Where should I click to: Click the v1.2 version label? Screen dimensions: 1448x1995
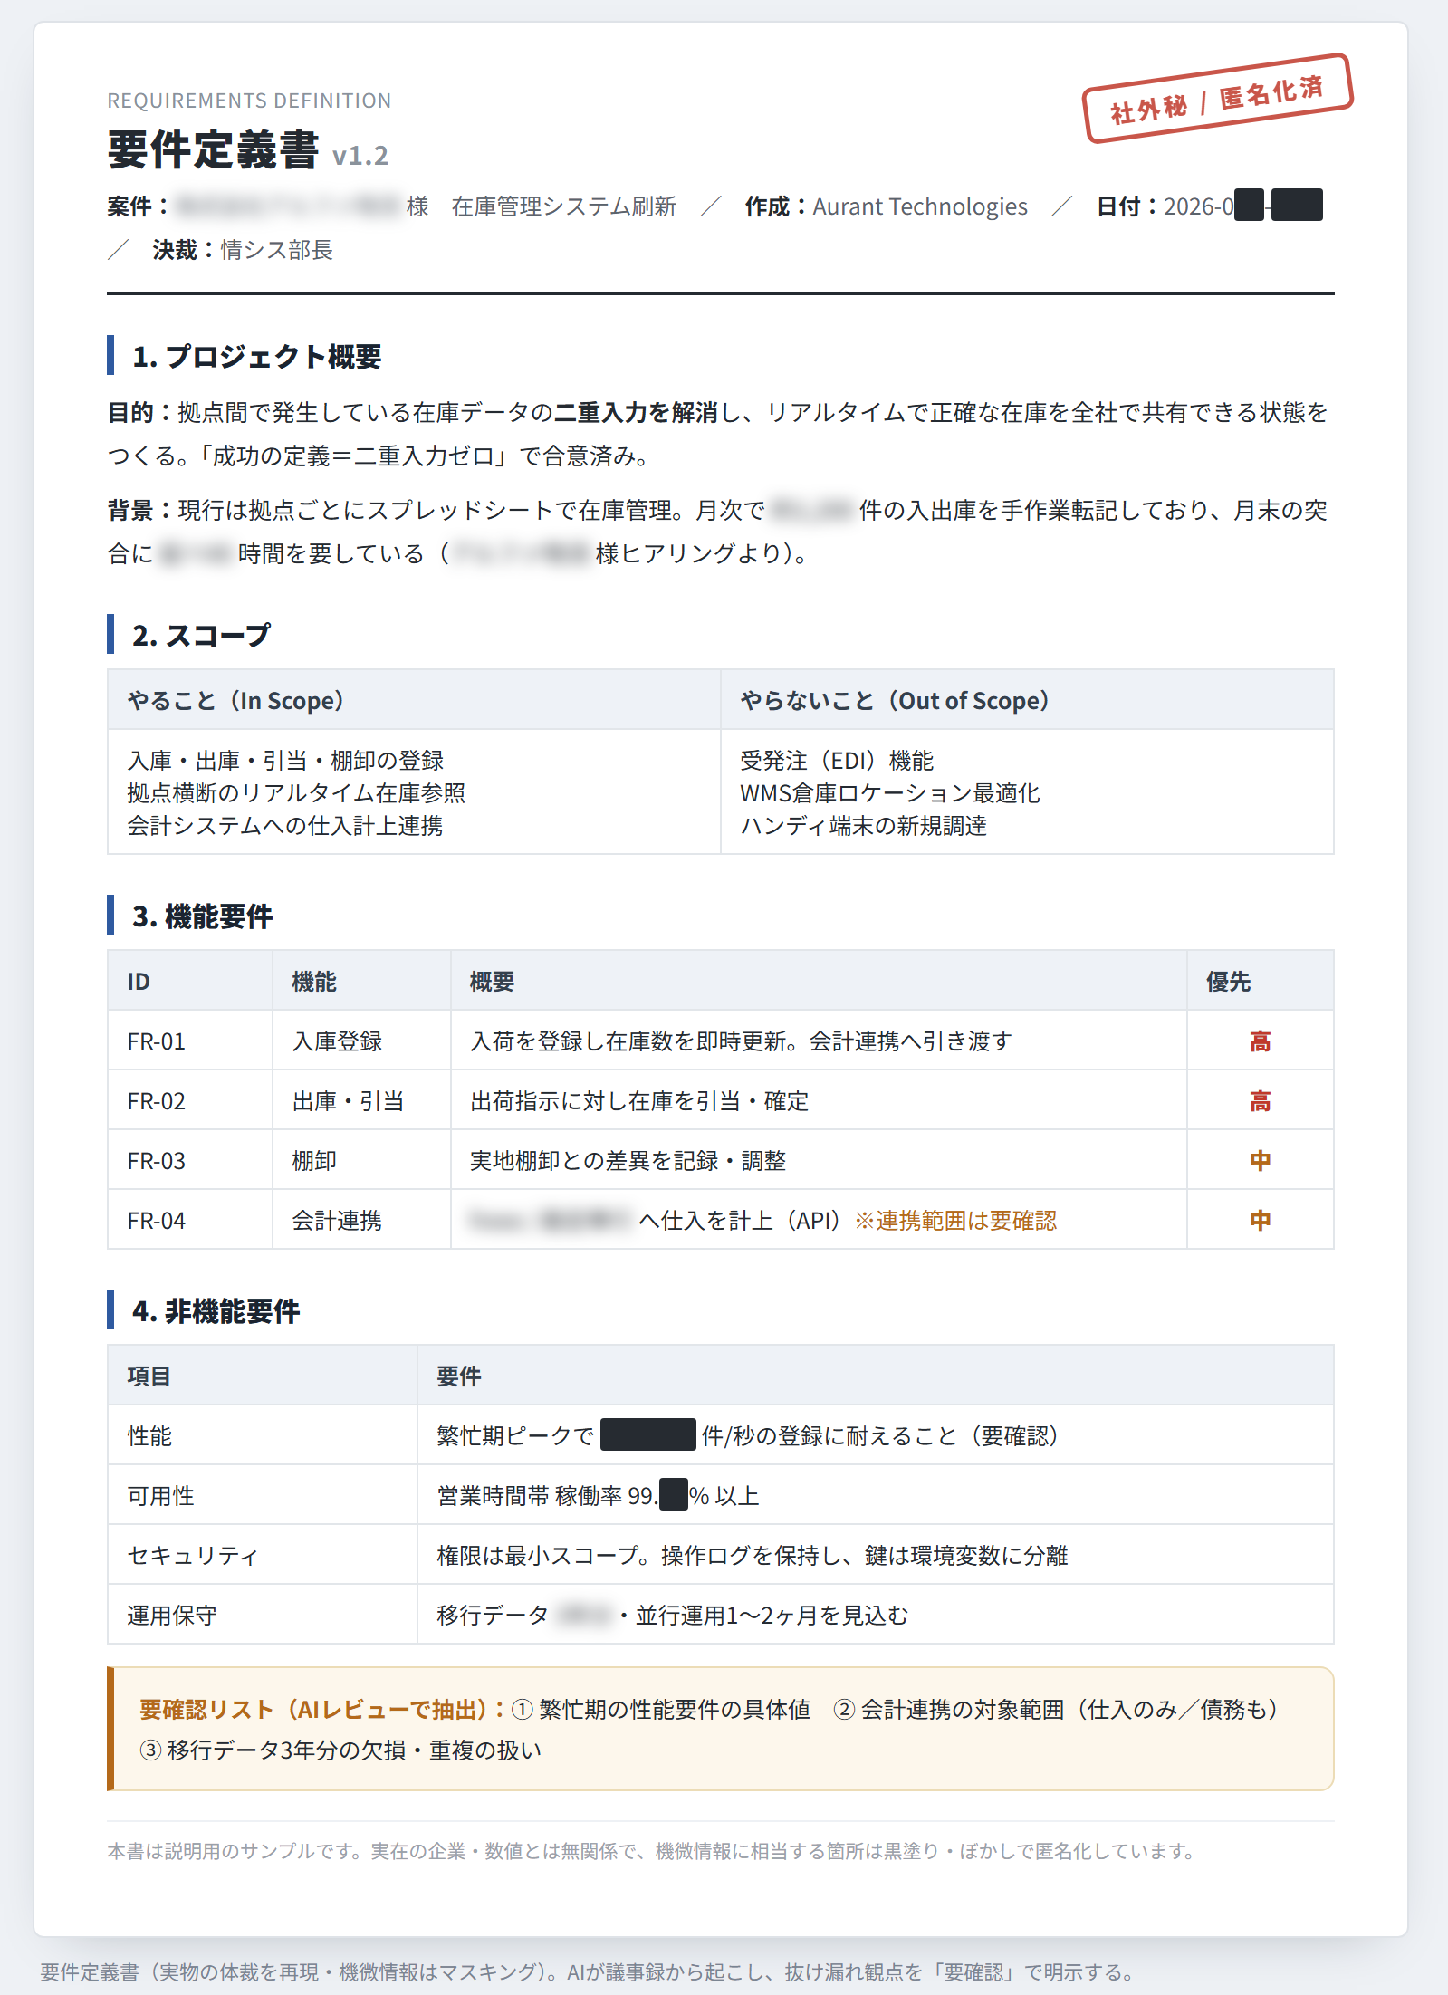pos(360,156)
